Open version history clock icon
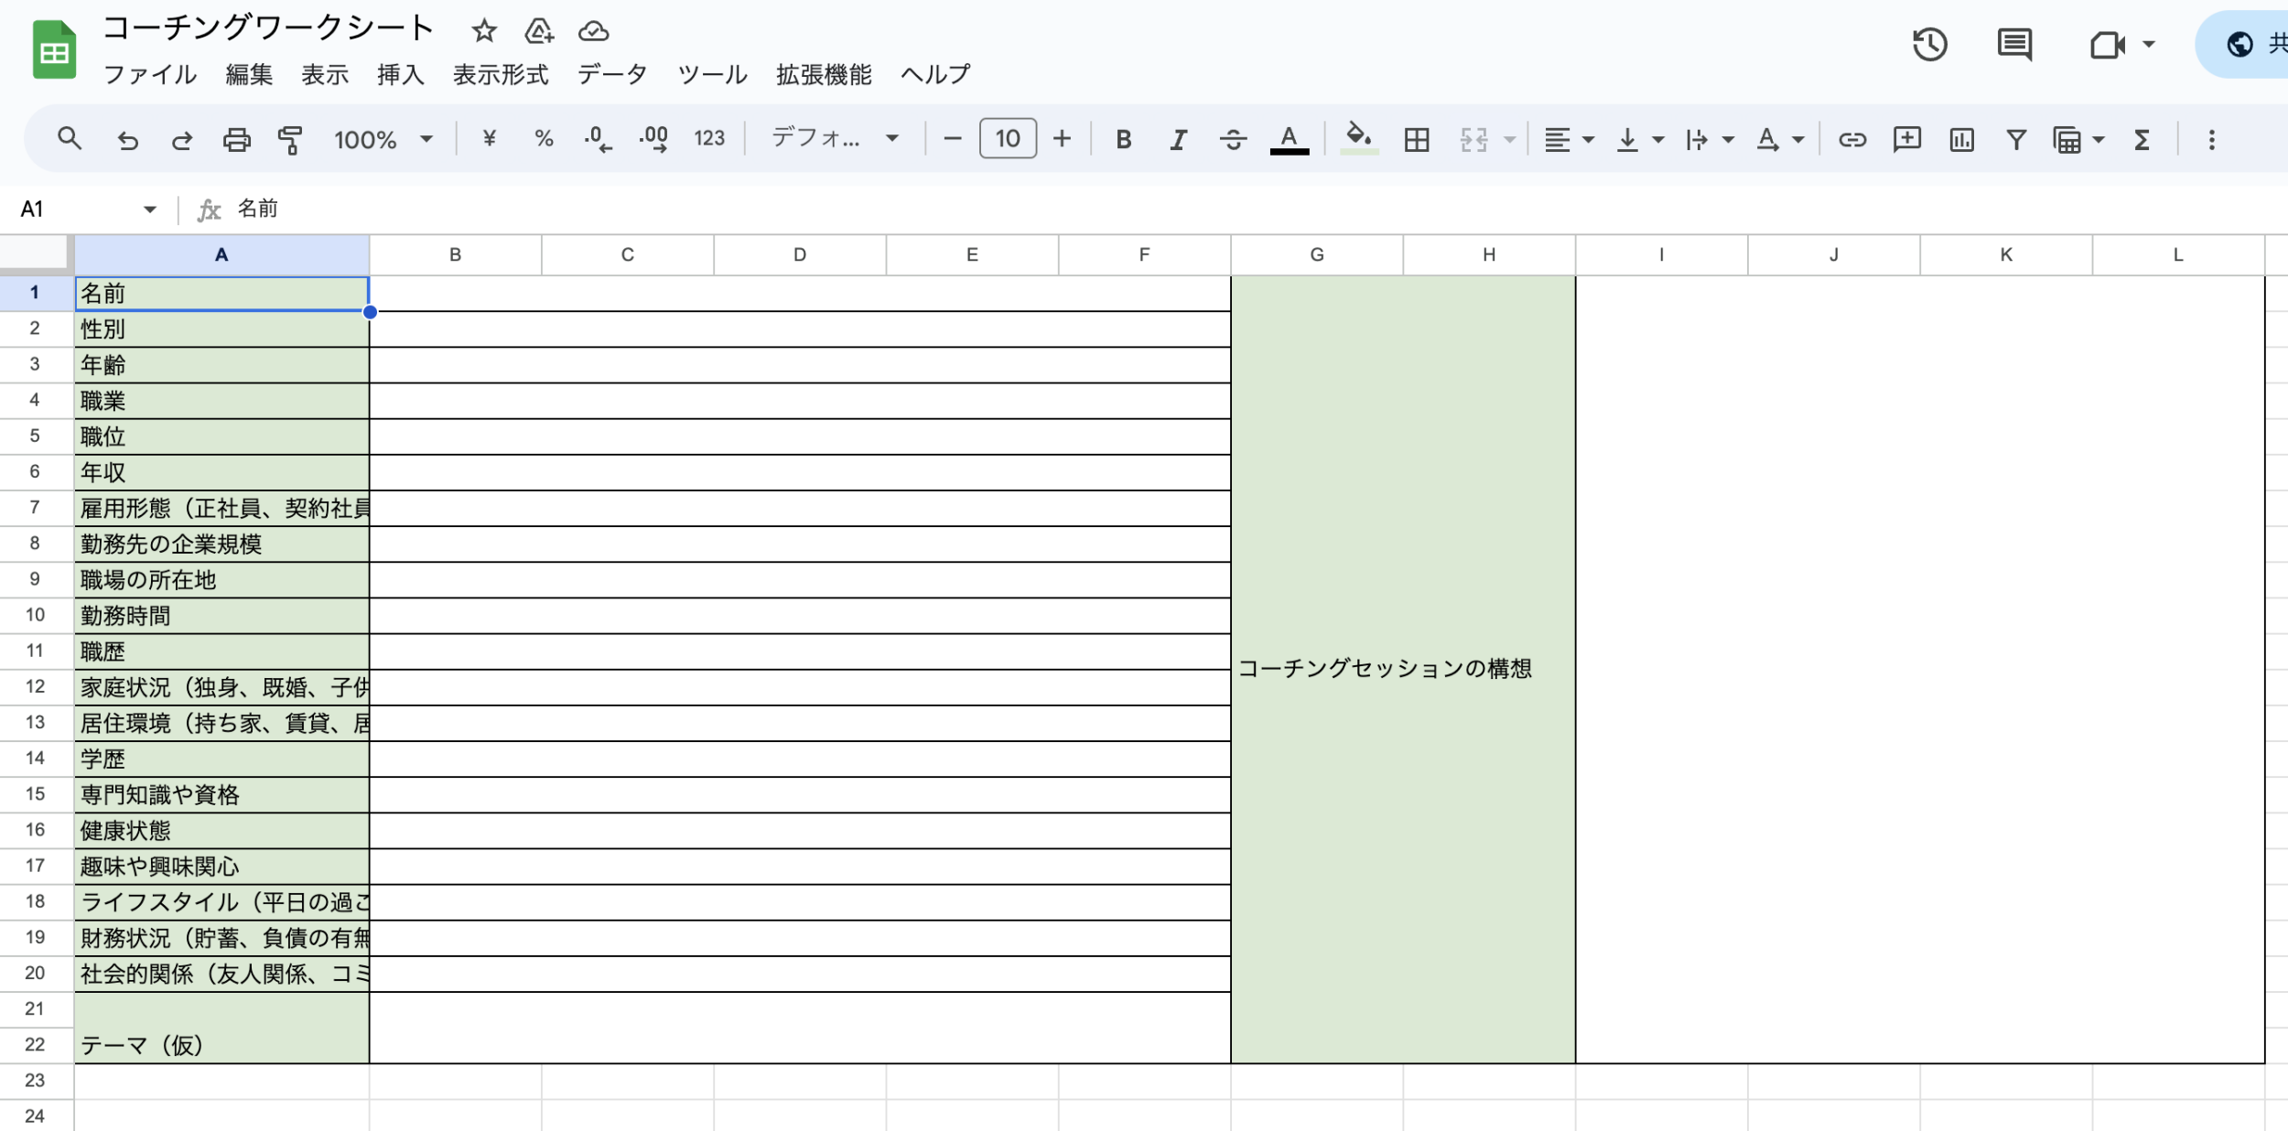The height and width of the screenshot is (1131, 2288). tap(1929, 44)
